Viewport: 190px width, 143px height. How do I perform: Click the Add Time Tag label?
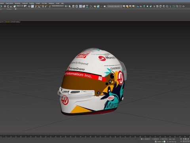click(173, 142)
